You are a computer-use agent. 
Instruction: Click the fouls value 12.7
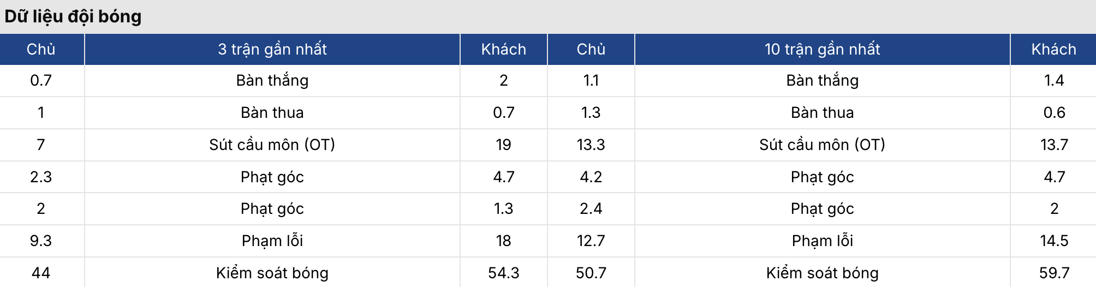tap(591, 241)
